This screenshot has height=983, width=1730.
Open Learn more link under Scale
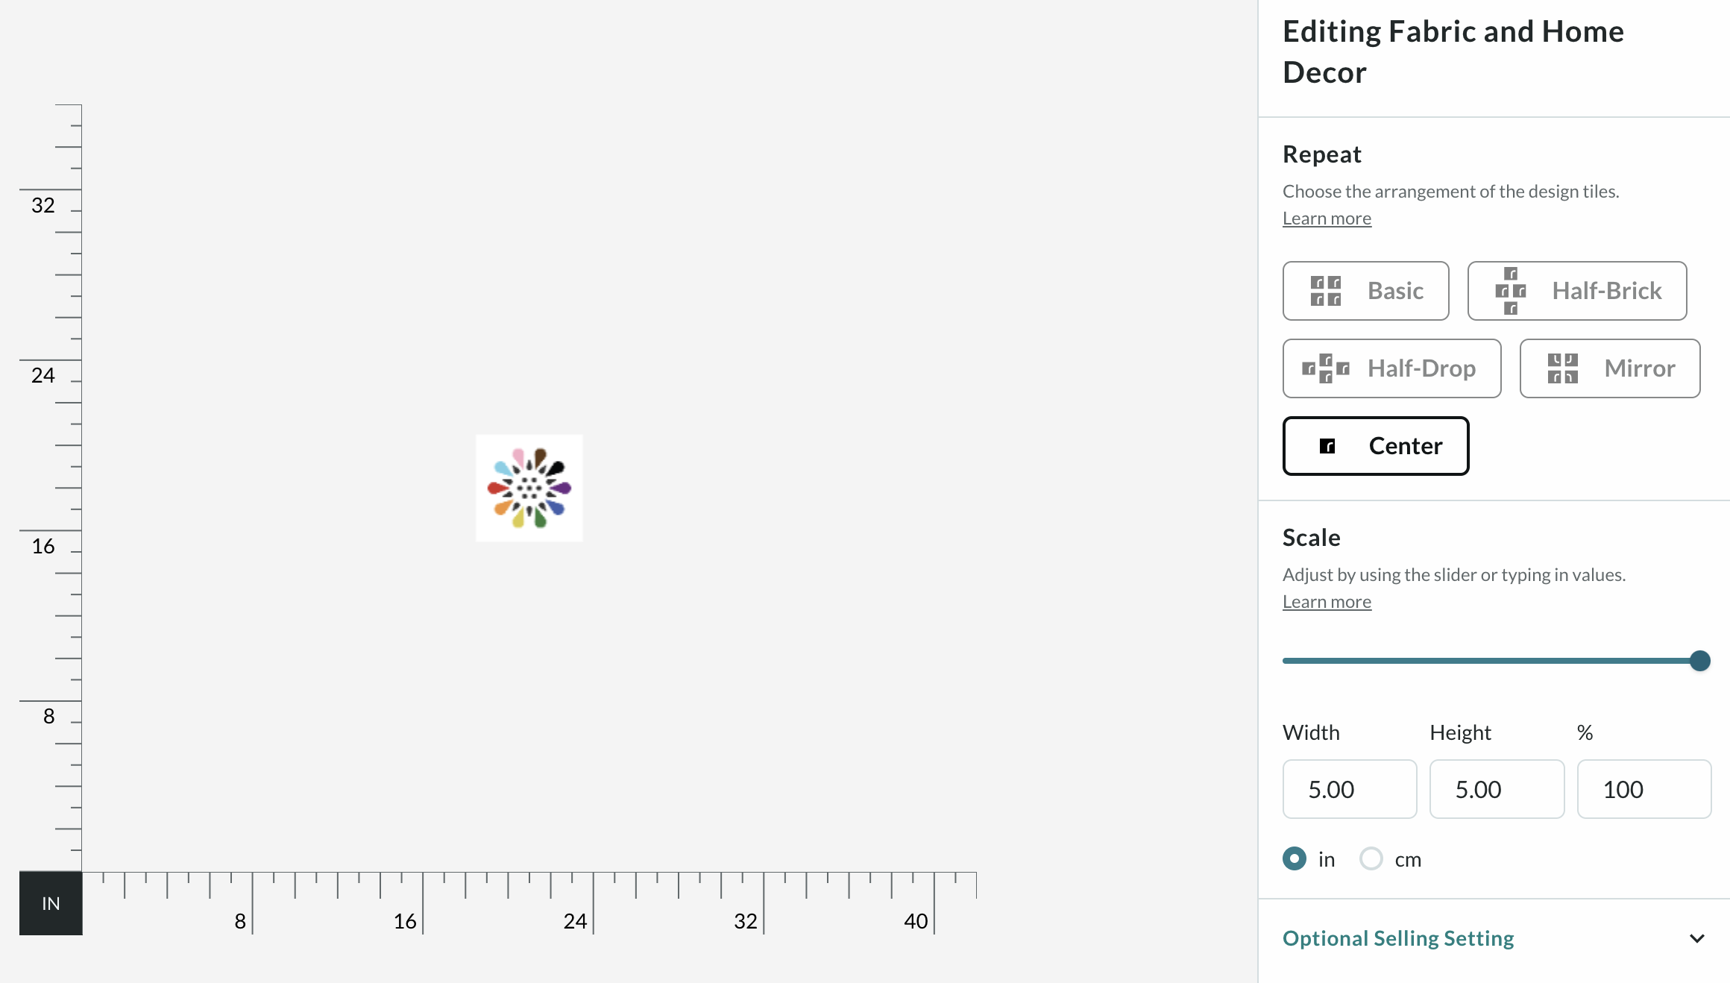pyautogui.click(x=1327, y=602)
